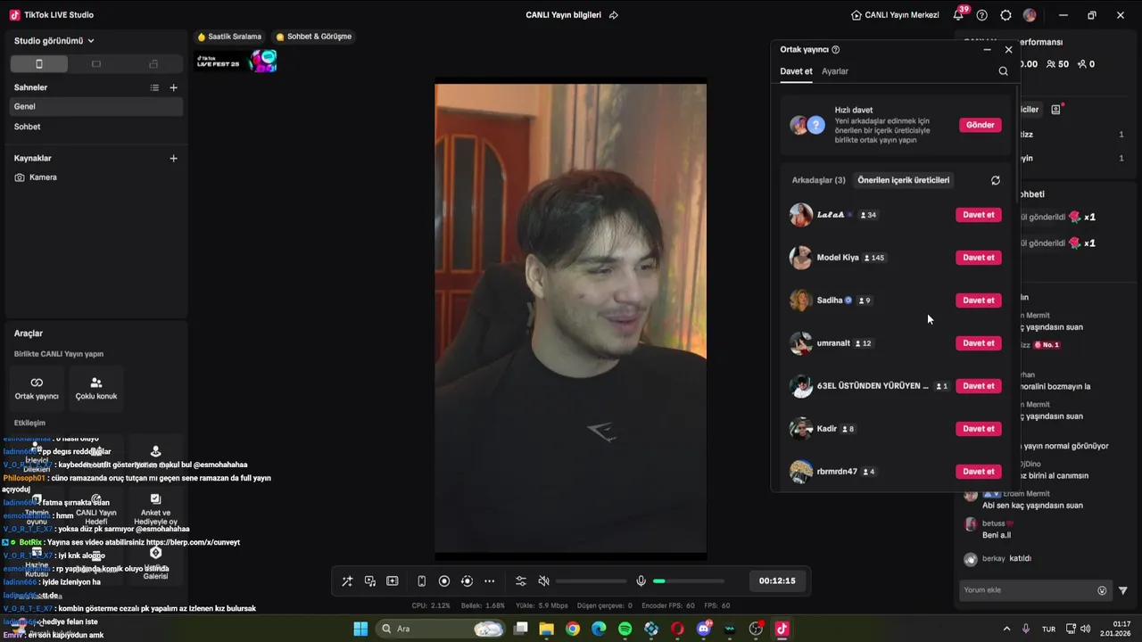This screenshot has width=1142, height=642.
Task: Click the add-frame layout icon in toolbar
Action: pyautogui.click(x=393, y=581)
